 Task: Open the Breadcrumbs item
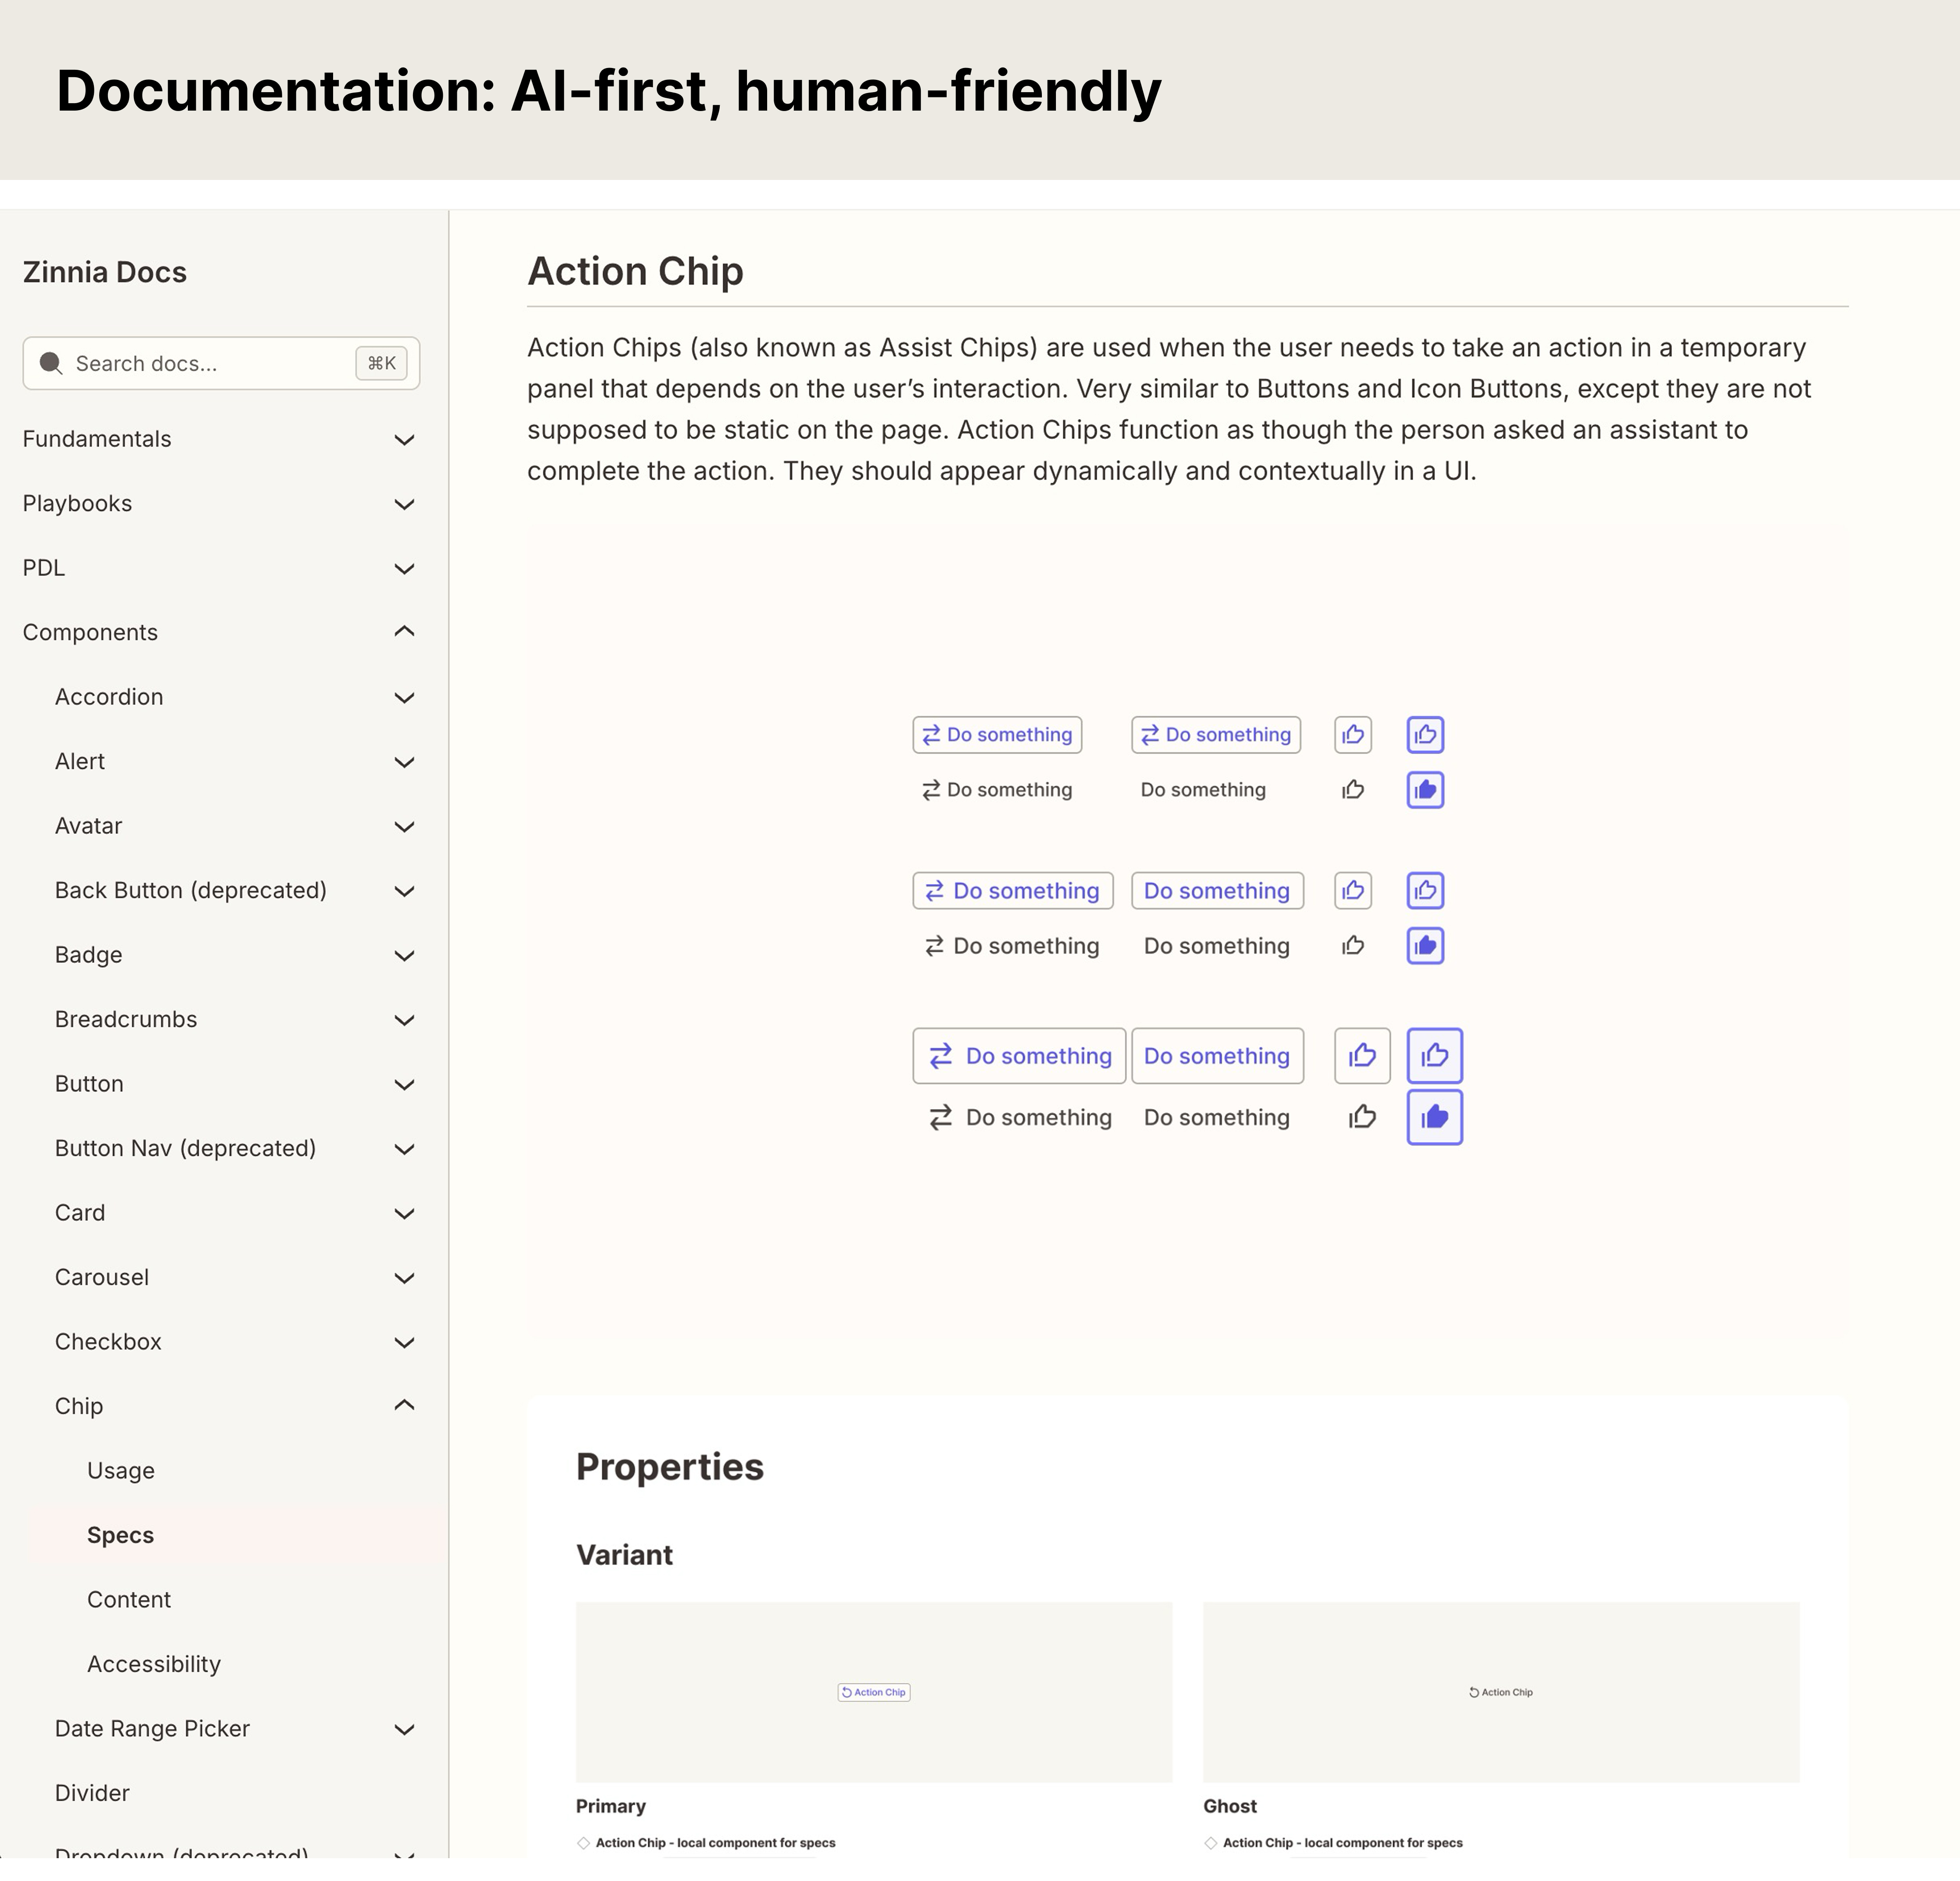click(126, 1019)
